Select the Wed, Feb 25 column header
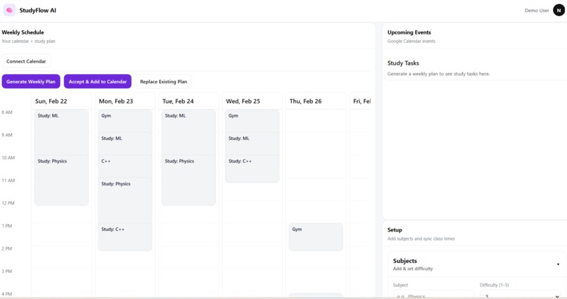 pyautogui.click(x=252, y=101)
